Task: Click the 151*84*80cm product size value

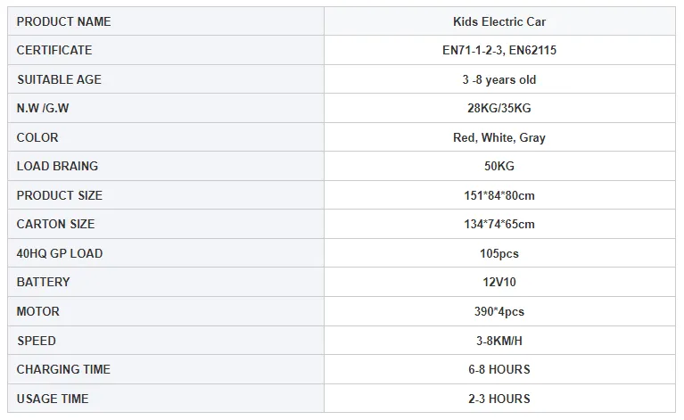Action: pyautogui.click(x=499, y=195)
